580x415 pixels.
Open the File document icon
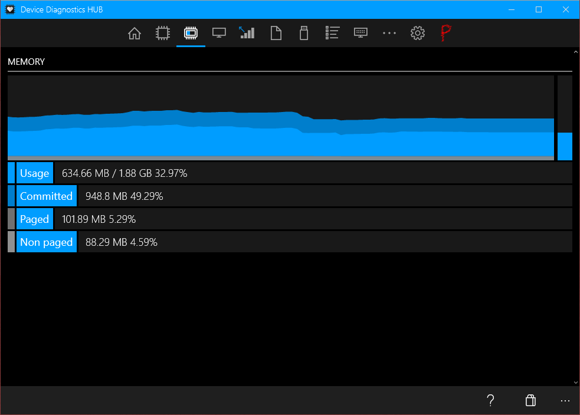pyautogui.click(x=276, y=33)
